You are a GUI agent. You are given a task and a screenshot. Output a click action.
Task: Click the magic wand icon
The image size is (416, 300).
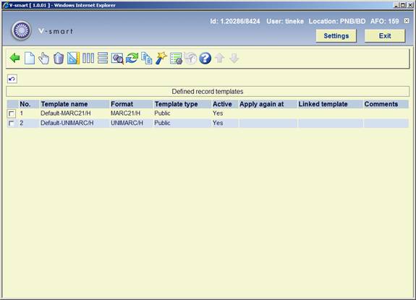pos(161,58)
